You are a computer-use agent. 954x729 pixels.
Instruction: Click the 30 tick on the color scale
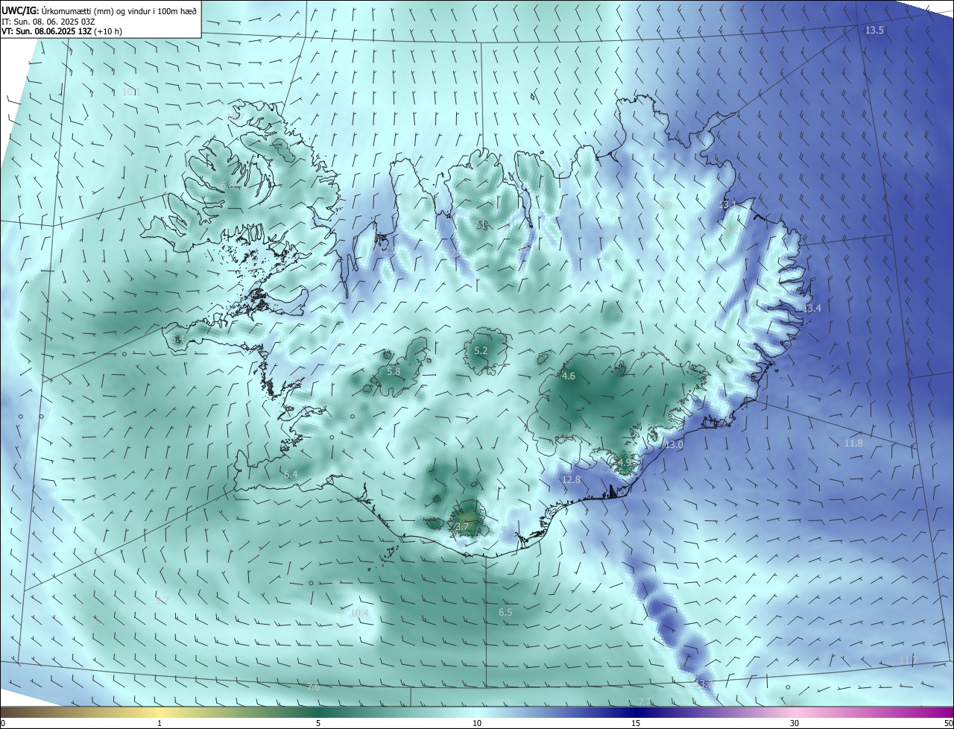click(795, 723)
